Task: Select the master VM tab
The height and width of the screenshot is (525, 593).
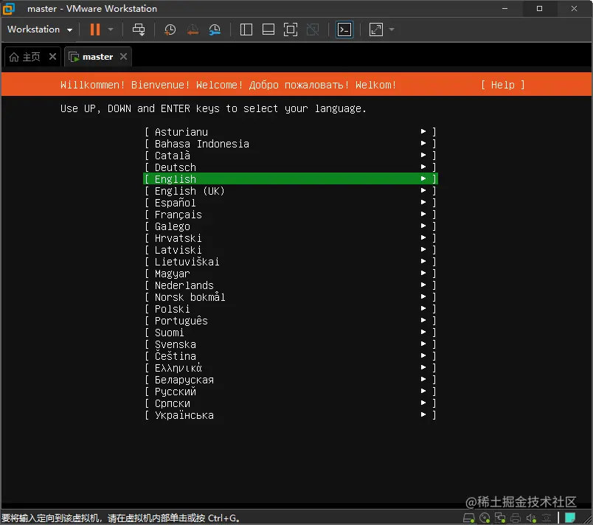Action: 91,57
